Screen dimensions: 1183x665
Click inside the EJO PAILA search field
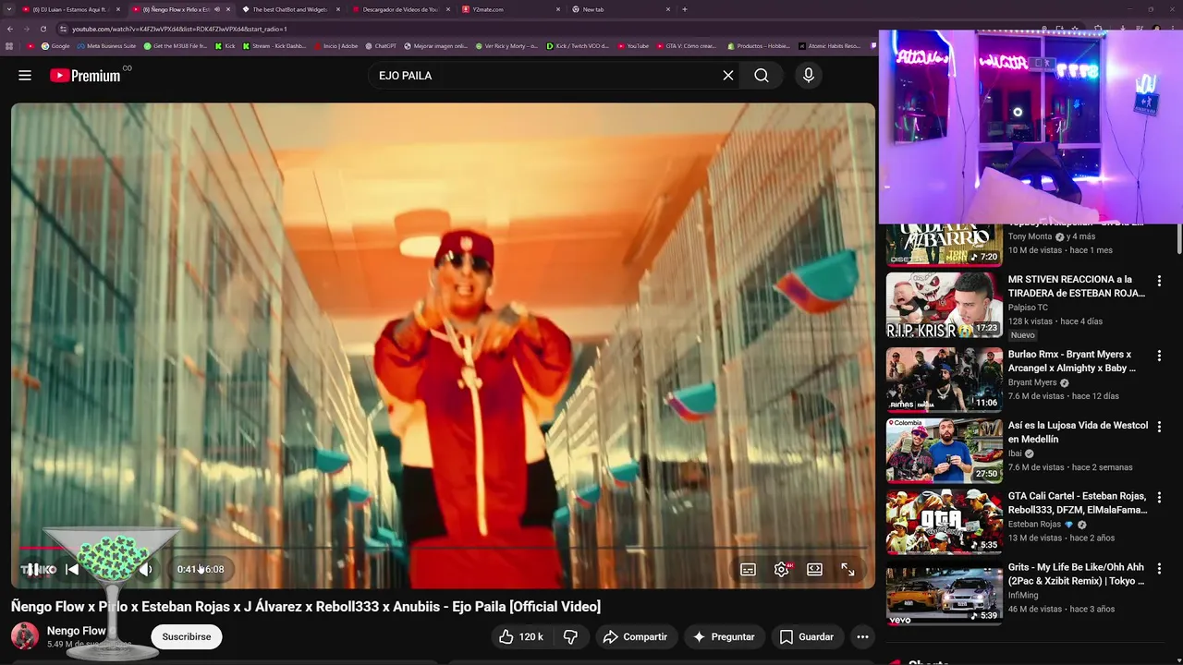click(x=545, y=76)
